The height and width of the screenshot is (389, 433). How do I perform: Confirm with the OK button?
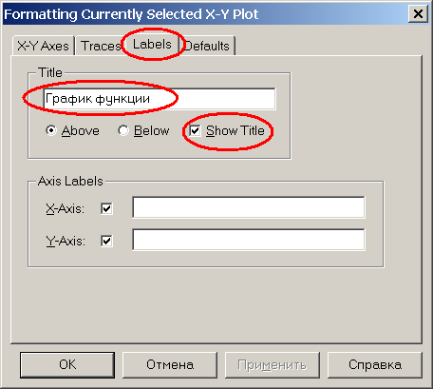coord(67,365)
